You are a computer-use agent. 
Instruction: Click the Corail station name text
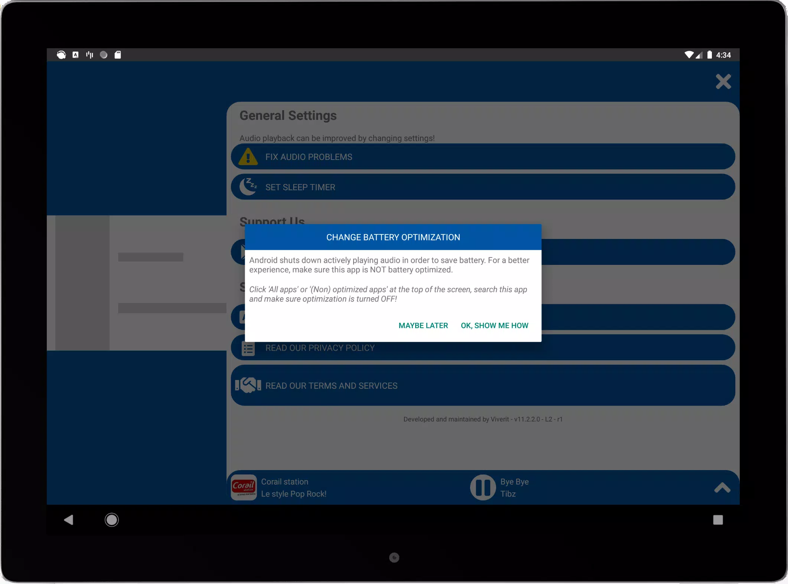coord(284,482)
